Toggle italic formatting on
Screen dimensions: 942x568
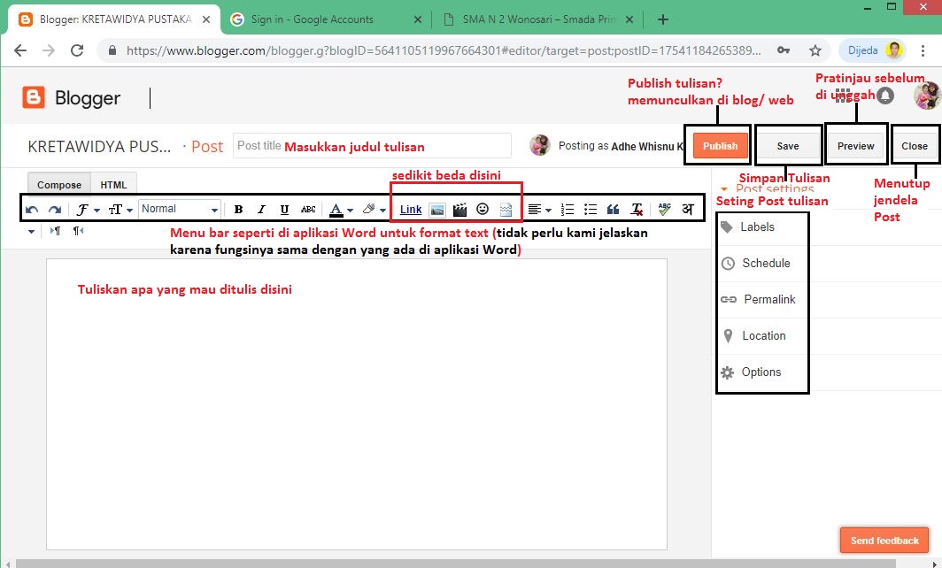coord(261,209)
